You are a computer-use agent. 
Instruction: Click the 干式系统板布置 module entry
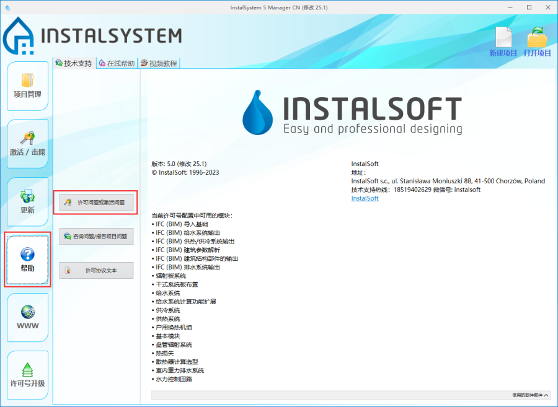pyautogui.click(x=175, y=284)
